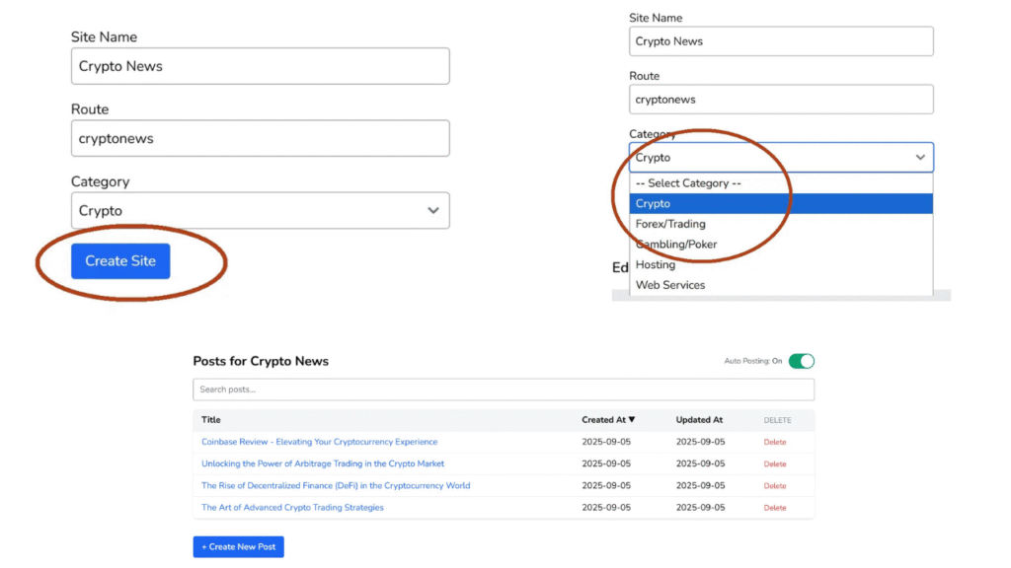The height and width of the screenshot is (568, 1011).
Task: Pick the Hosting category option
Action: [656, 264]
